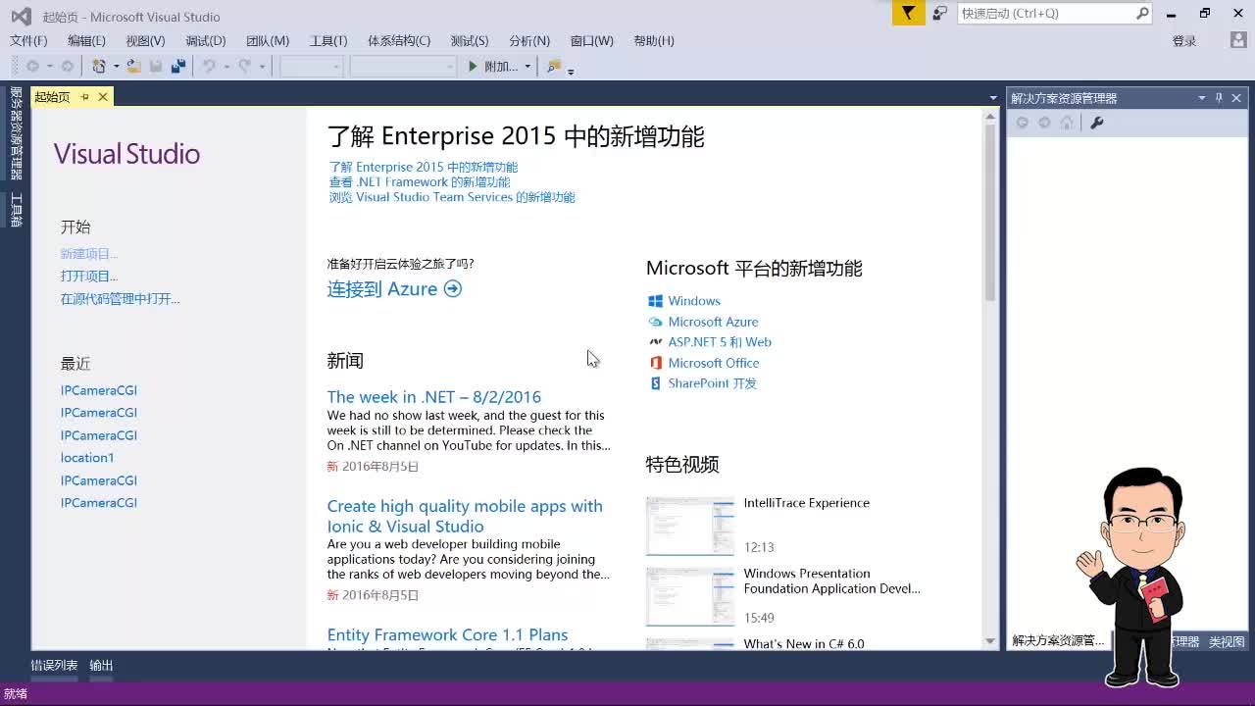This screenshot has width=1255, height=706.
Task: Click the 登录 sign-in button
Action: (1184, 40)
